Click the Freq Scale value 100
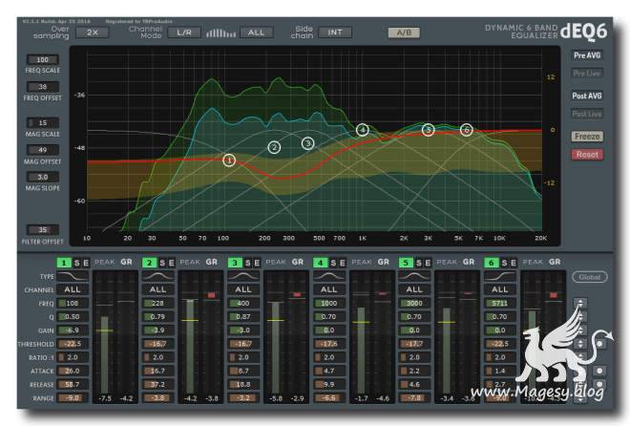Screen dimensions: 630x426 click(43, 60)
